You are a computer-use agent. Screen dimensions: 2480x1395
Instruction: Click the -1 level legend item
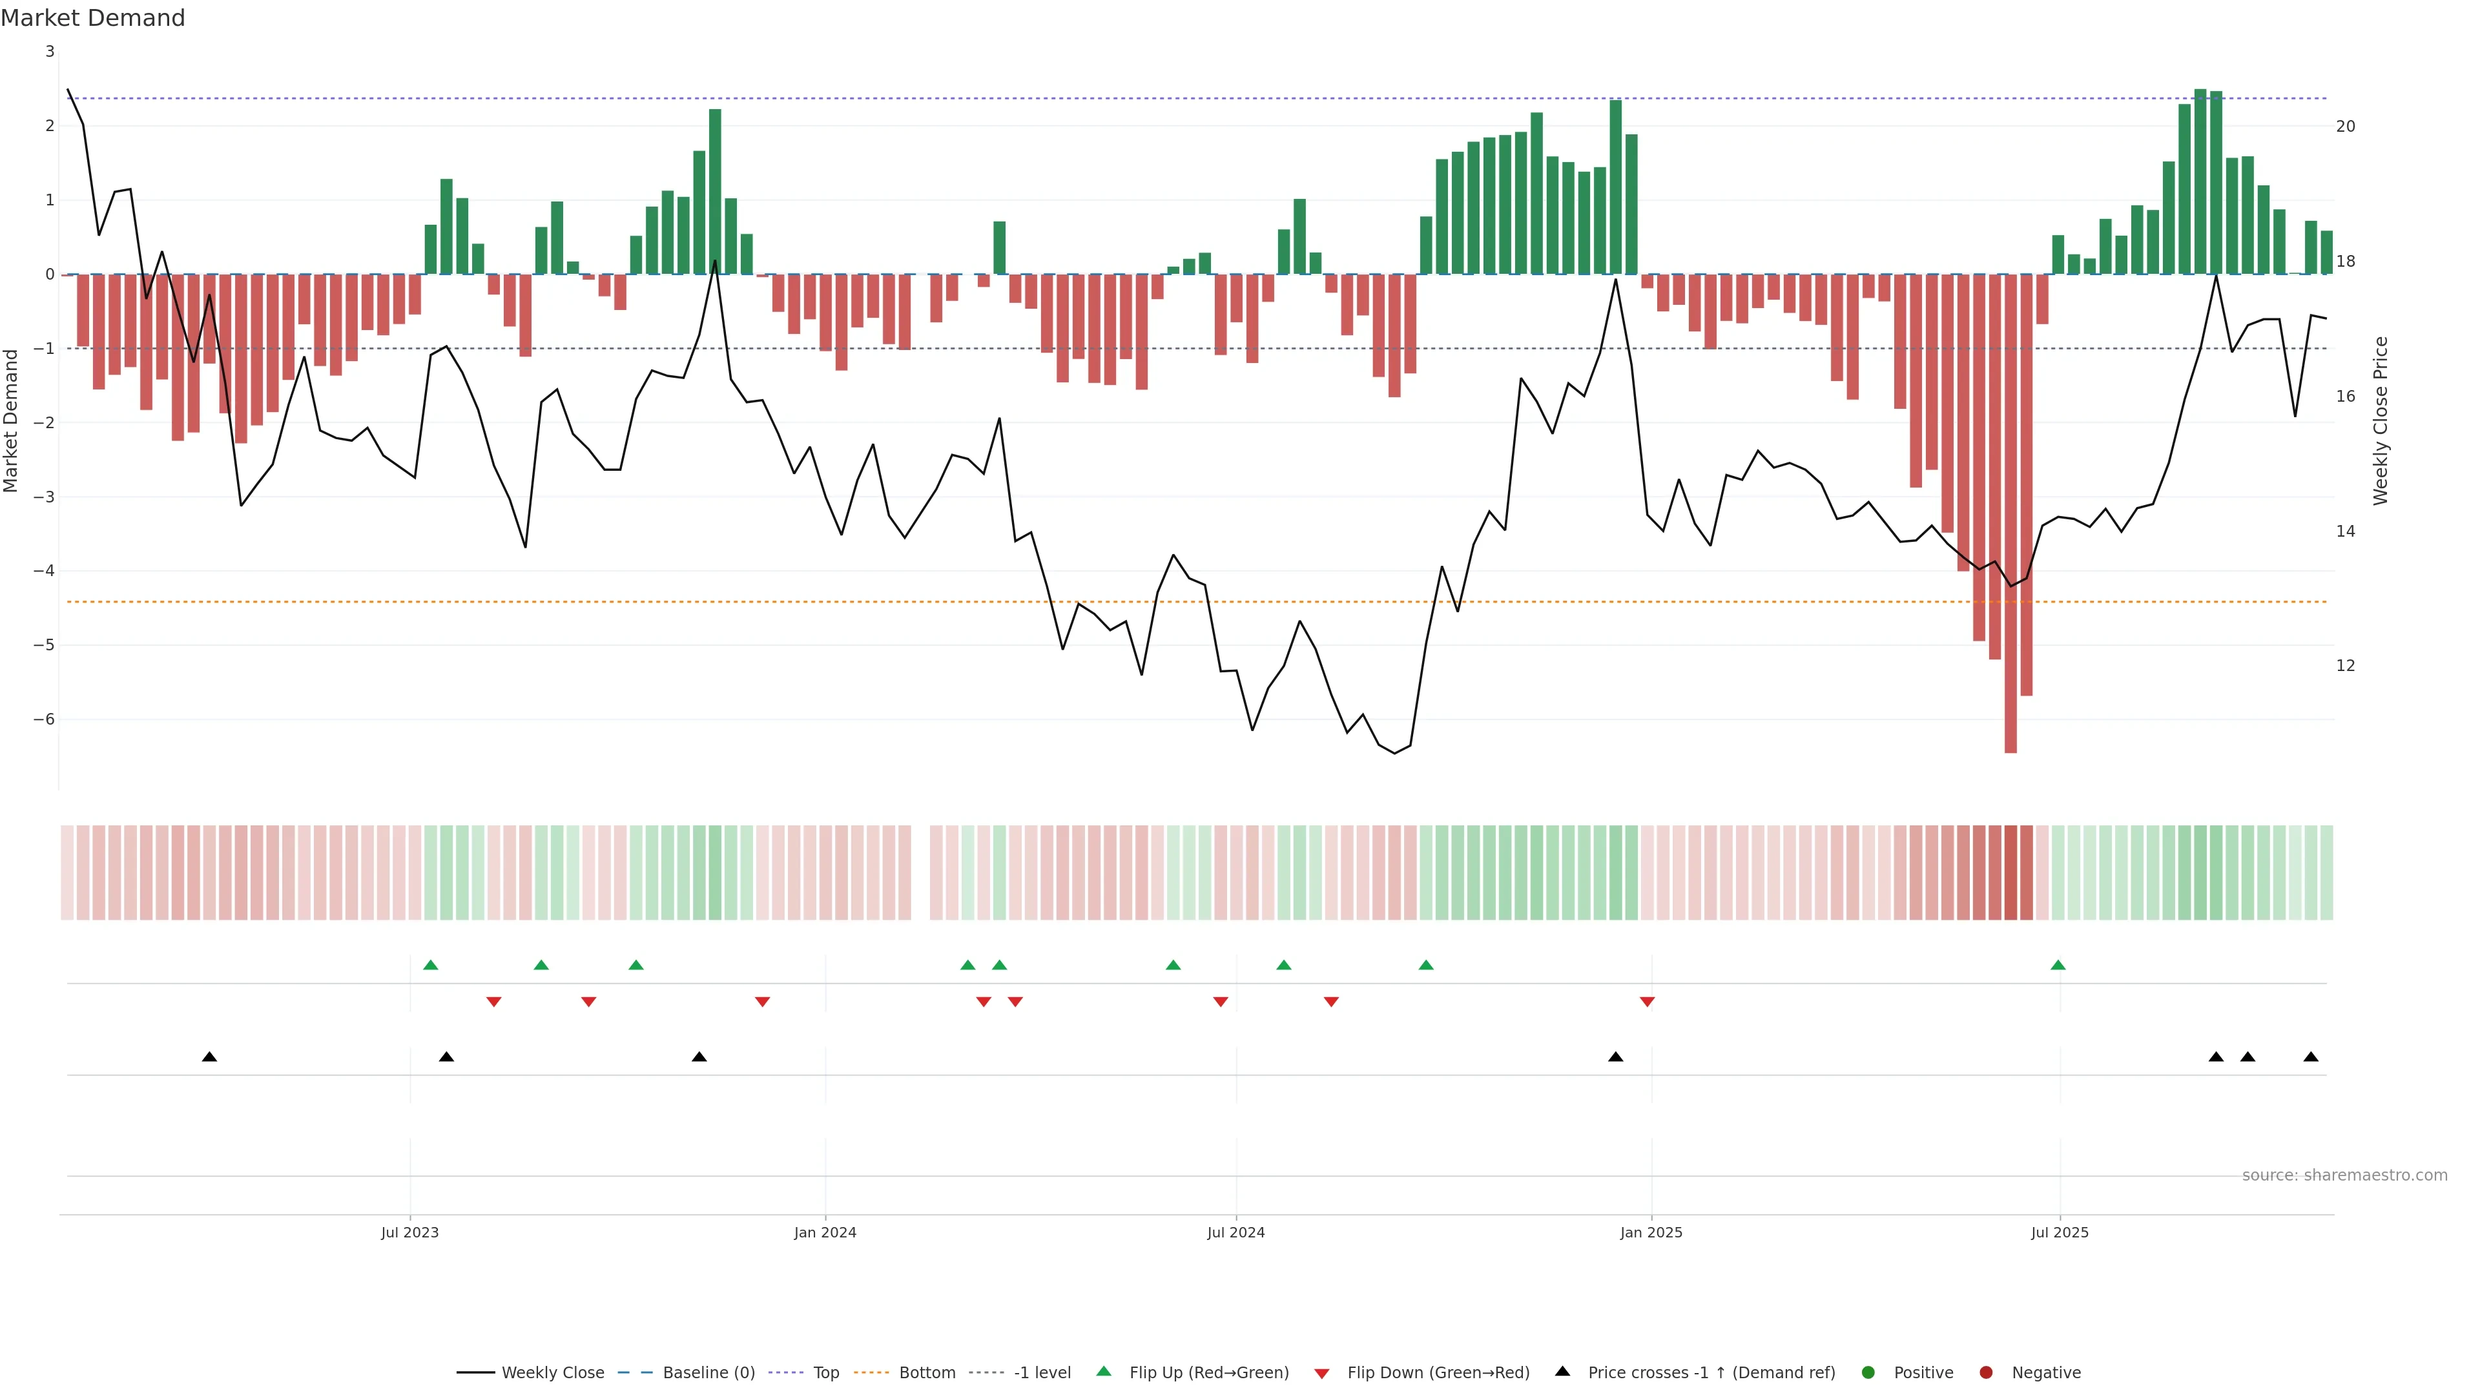1042,1373
